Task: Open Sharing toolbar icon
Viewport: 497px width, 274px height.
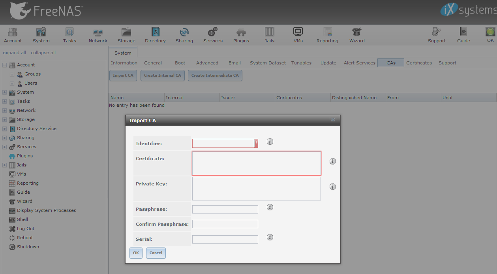Action: 184,35
